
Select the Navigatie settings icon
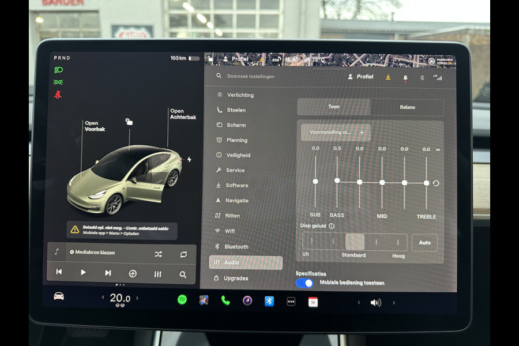[219, 200]
